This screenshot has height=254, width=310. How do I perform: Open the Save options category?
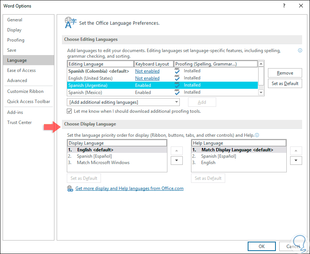tap(29, 50)
